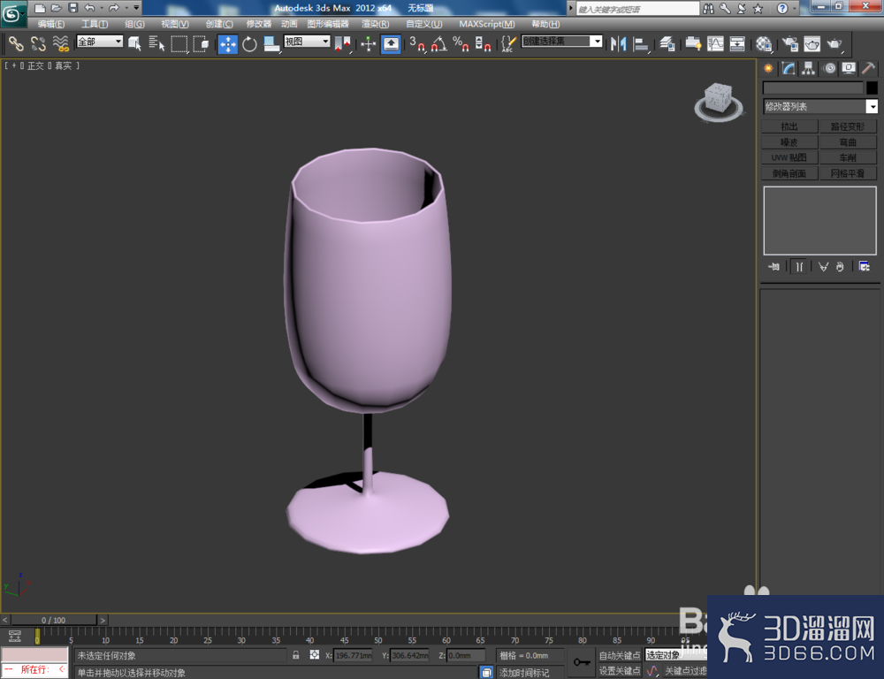Click the Use Pivot Point Center icon
The width and height of the screenshot is (884, 679).
point(343,44)
